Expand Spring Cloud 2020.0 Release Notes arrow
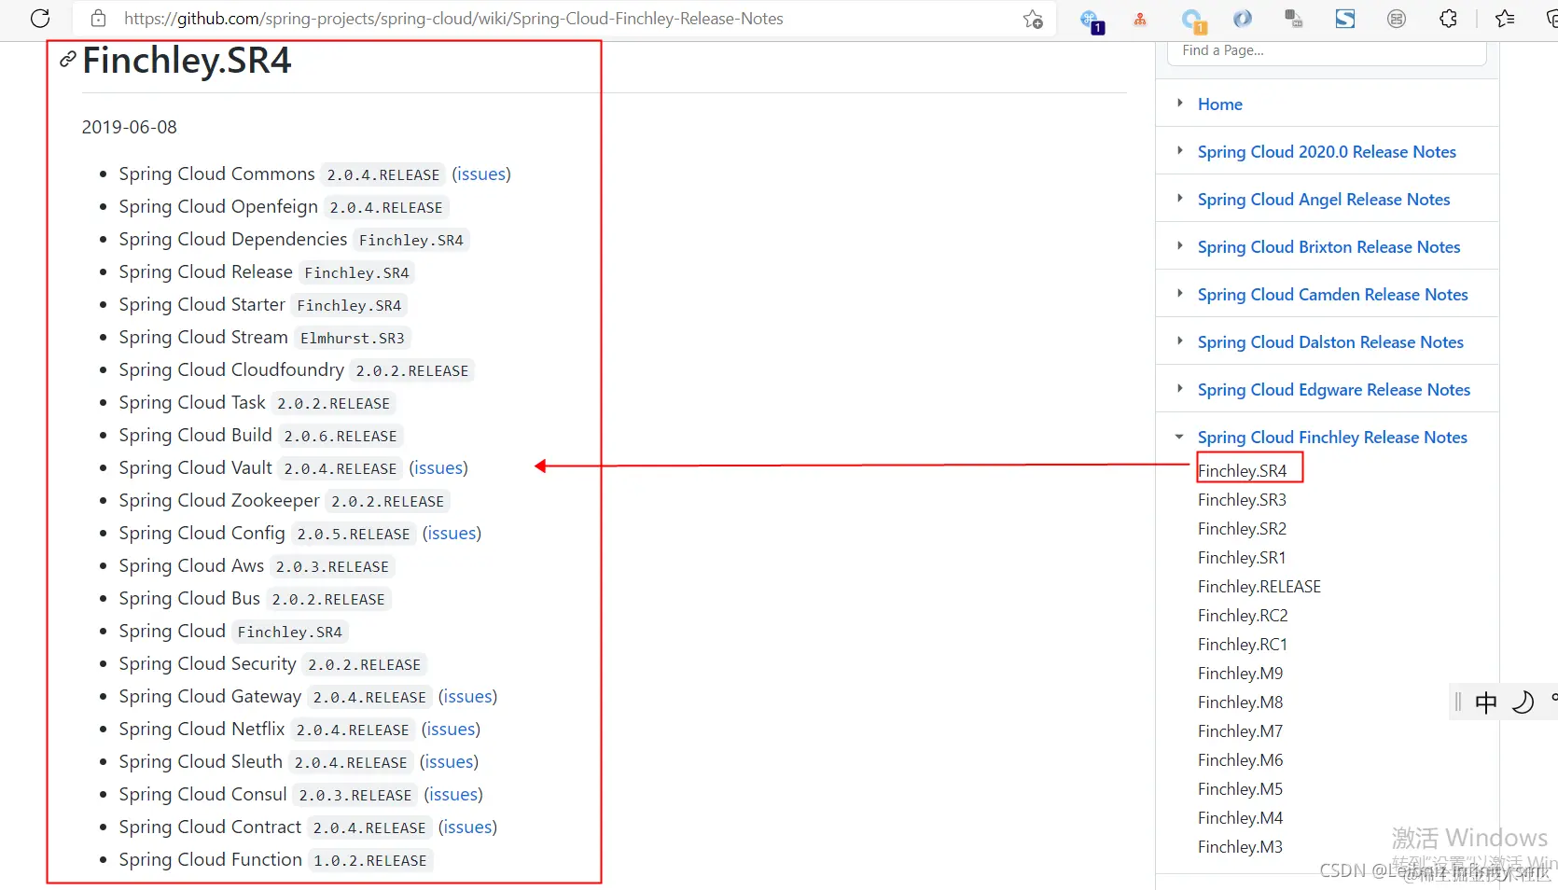 click(x=1180, y=151)
